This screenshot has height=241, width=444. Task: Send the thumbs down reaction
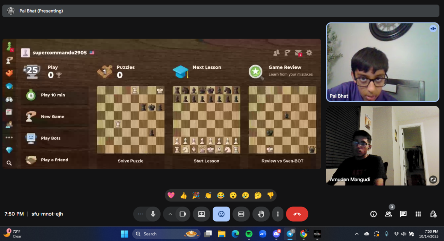[271, 195]
